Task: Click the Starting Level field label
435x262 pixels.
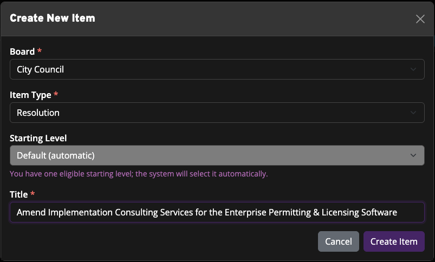Action: 38,138
